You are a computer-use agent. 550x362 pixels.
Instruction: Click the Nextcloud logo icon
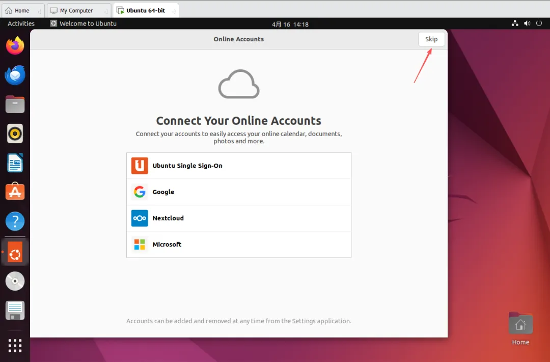[140, 218]
